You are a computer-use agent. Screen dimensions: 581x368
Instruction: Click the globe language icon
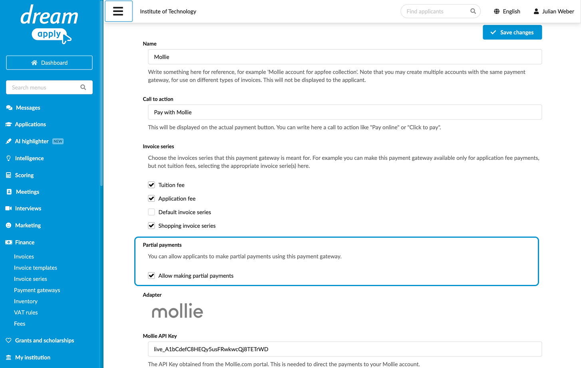497,11
